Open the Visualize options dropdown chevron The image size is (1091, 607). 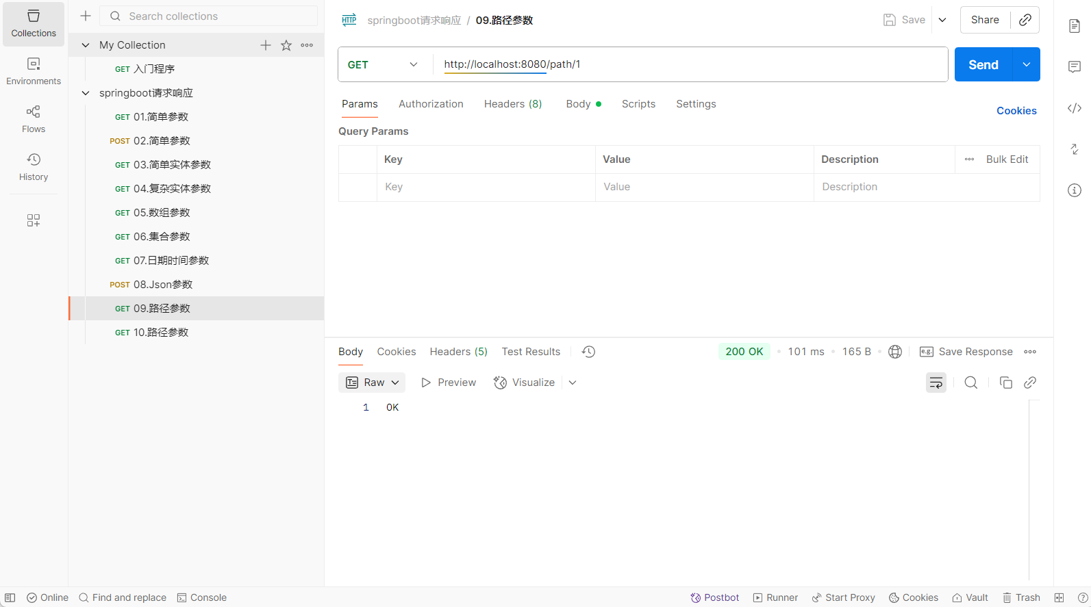click(573, 383)
